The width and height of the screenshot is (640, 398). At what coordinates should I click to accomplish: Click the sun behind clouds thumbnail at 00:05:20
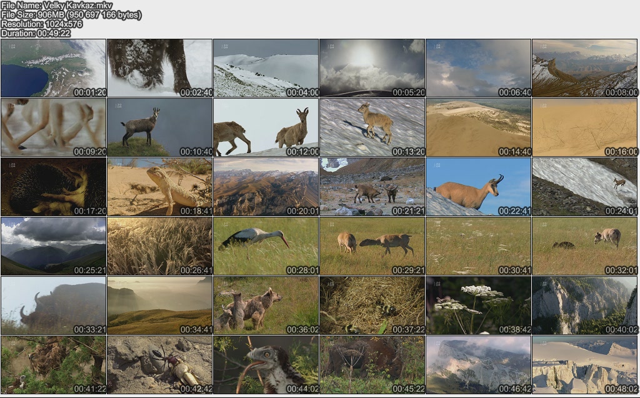[x=372, y=68]
